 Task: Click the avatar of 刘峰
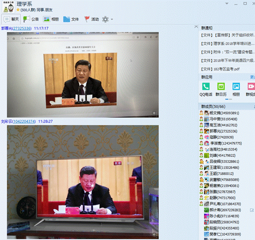207,156
